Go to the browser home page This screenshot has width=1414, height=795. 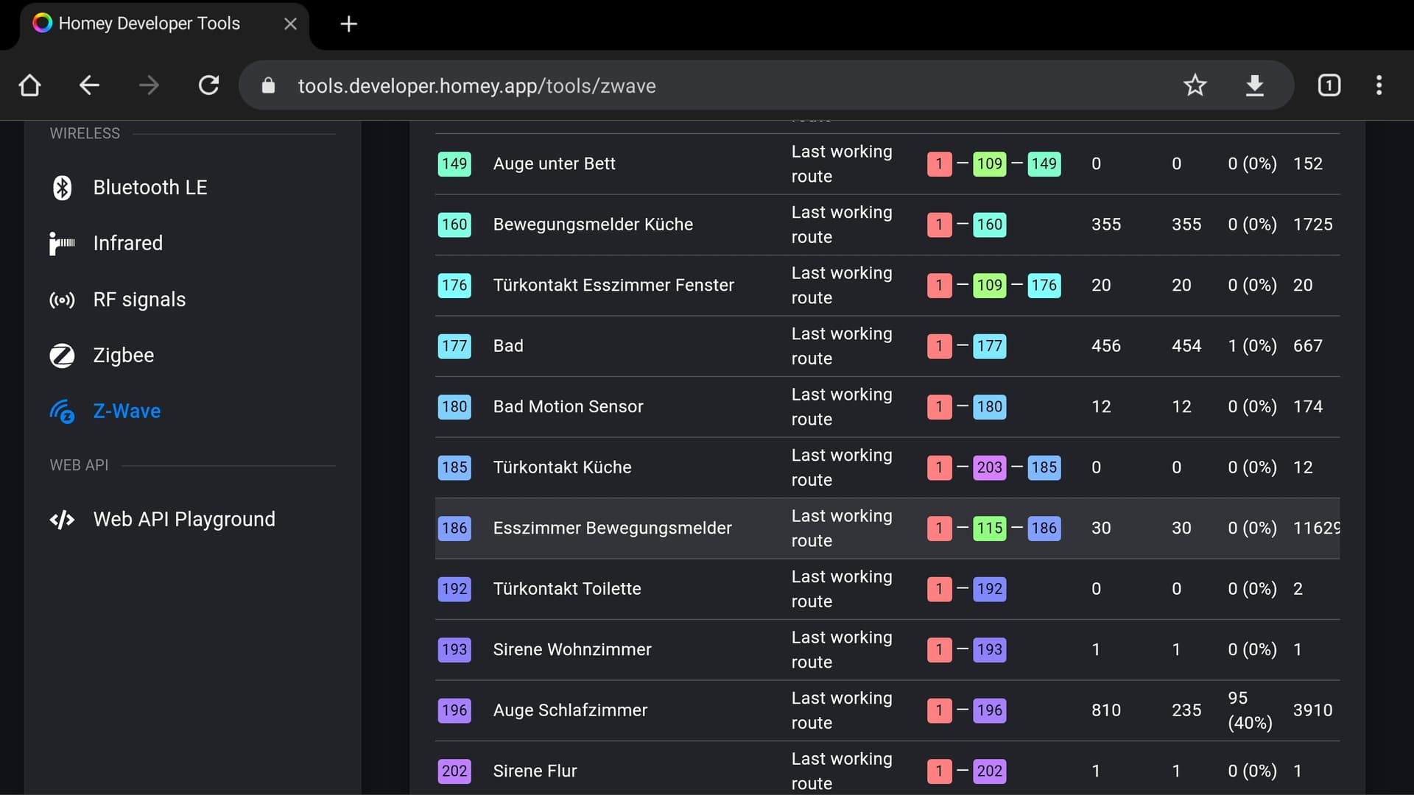click(29, 86)
